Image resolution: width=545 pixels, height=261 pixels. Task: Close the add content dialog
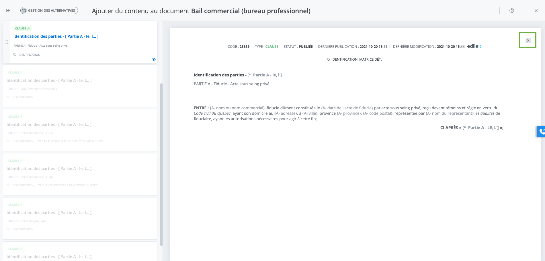click(536, 11)
